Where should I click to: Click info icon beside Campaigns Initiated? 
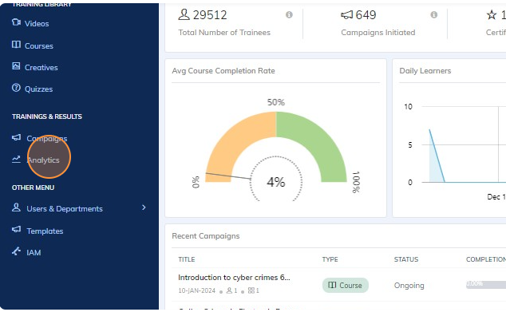click(434, 15)
